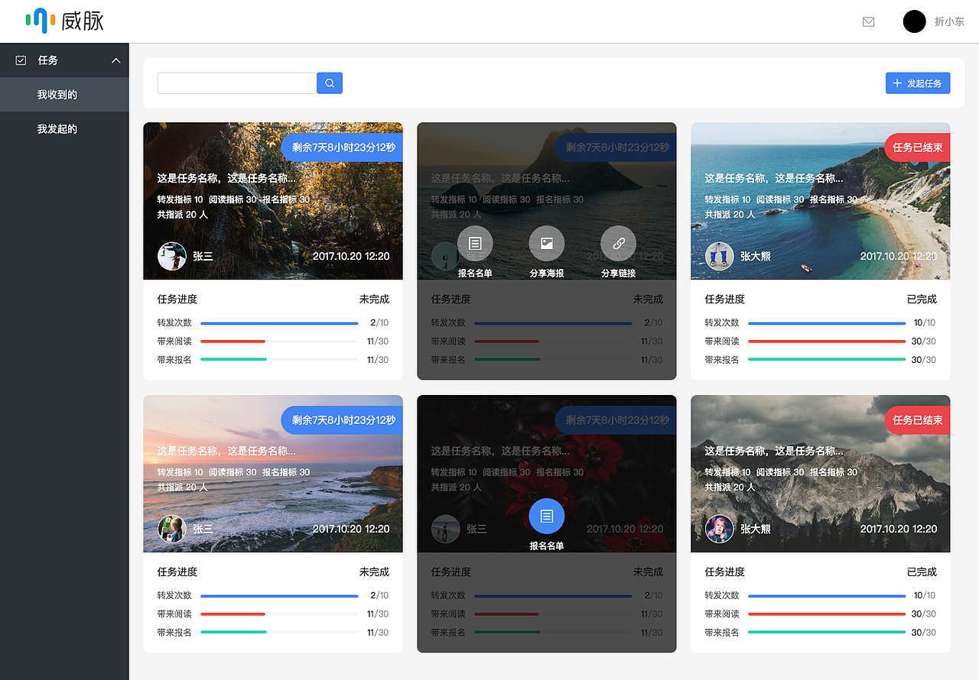Click the 分享海报 icon
This screenshot has height=680, width=979.
tap(547, 244)
